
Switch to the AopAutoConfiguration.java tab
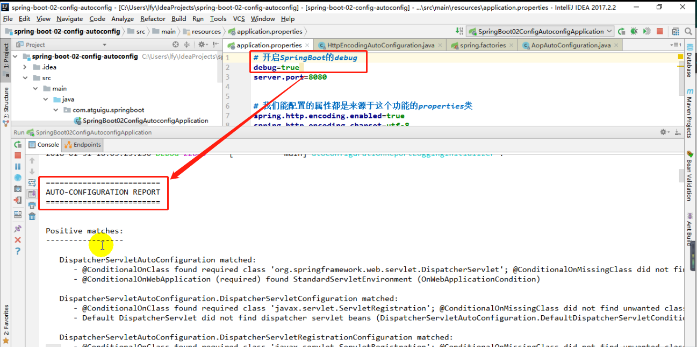pyautogui.click(x=571, y=45)
